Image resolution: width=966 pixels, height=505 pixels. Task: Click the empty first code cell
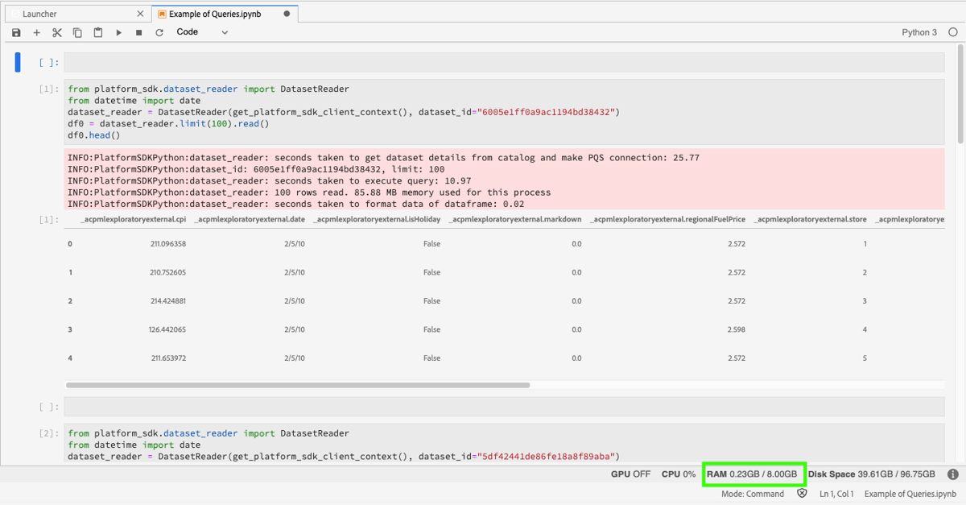coord(504,62)
